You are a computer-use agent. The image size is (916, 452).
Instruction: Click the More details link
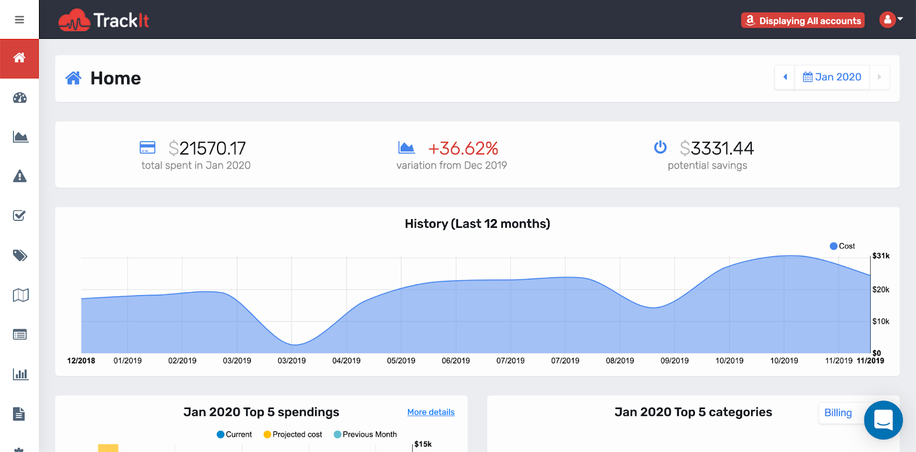click(431, 412)
